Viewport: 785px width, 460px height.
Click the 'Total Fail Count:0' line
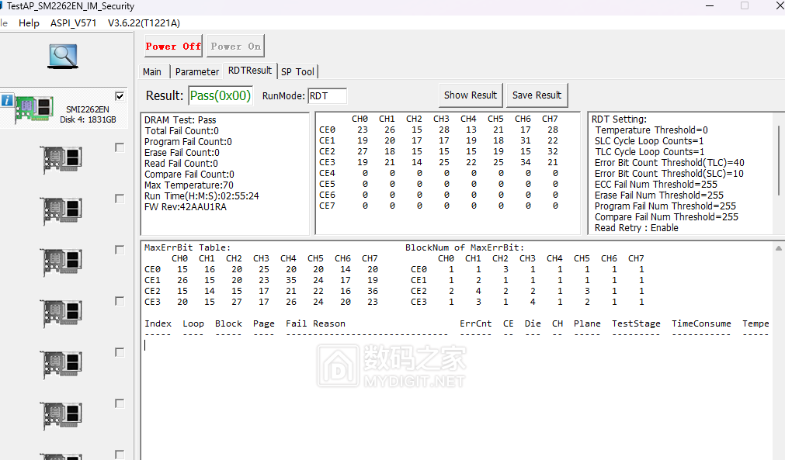[182, 131]
